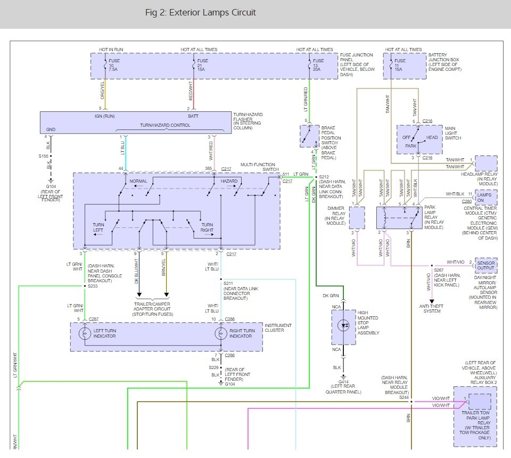
Task: Click the brake pedal position switch box
Action: 310,136
